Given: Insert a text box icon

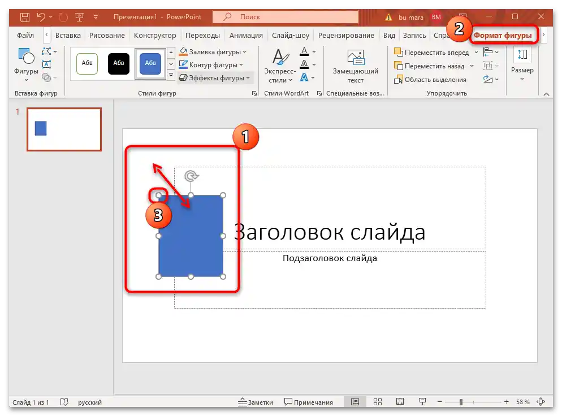Looking at the screenshot, I should pyautogui.click(x=46, y=64).
